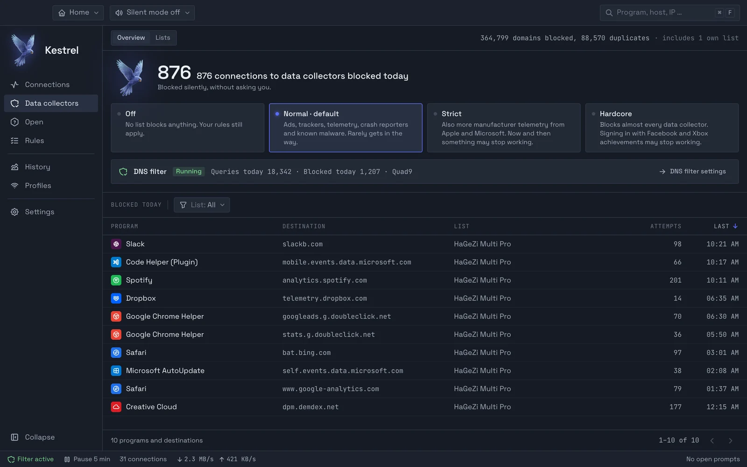Open DNS filter settings link

click(692, 172)
